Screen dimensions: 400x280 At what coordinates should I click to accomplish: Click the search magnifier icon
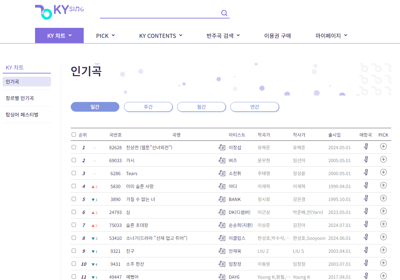(x=224, y=13)
